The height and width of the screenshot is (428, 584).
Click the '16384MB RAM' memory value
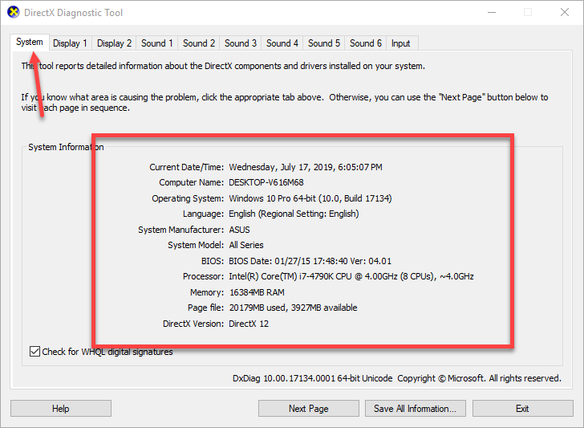pyautogui.click(x=257, y=292)
